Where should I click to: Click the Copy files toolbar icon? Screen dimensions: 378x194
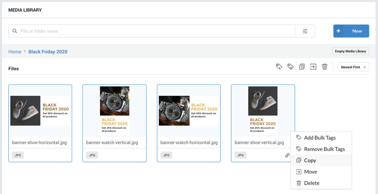pyautogui.click(x=301, y=67)
